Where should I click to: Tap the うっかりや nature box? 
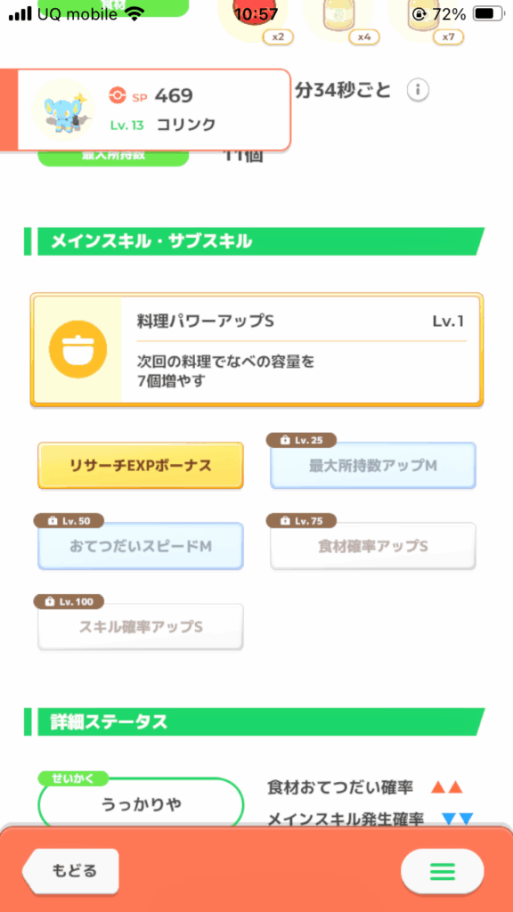[140, 802]
